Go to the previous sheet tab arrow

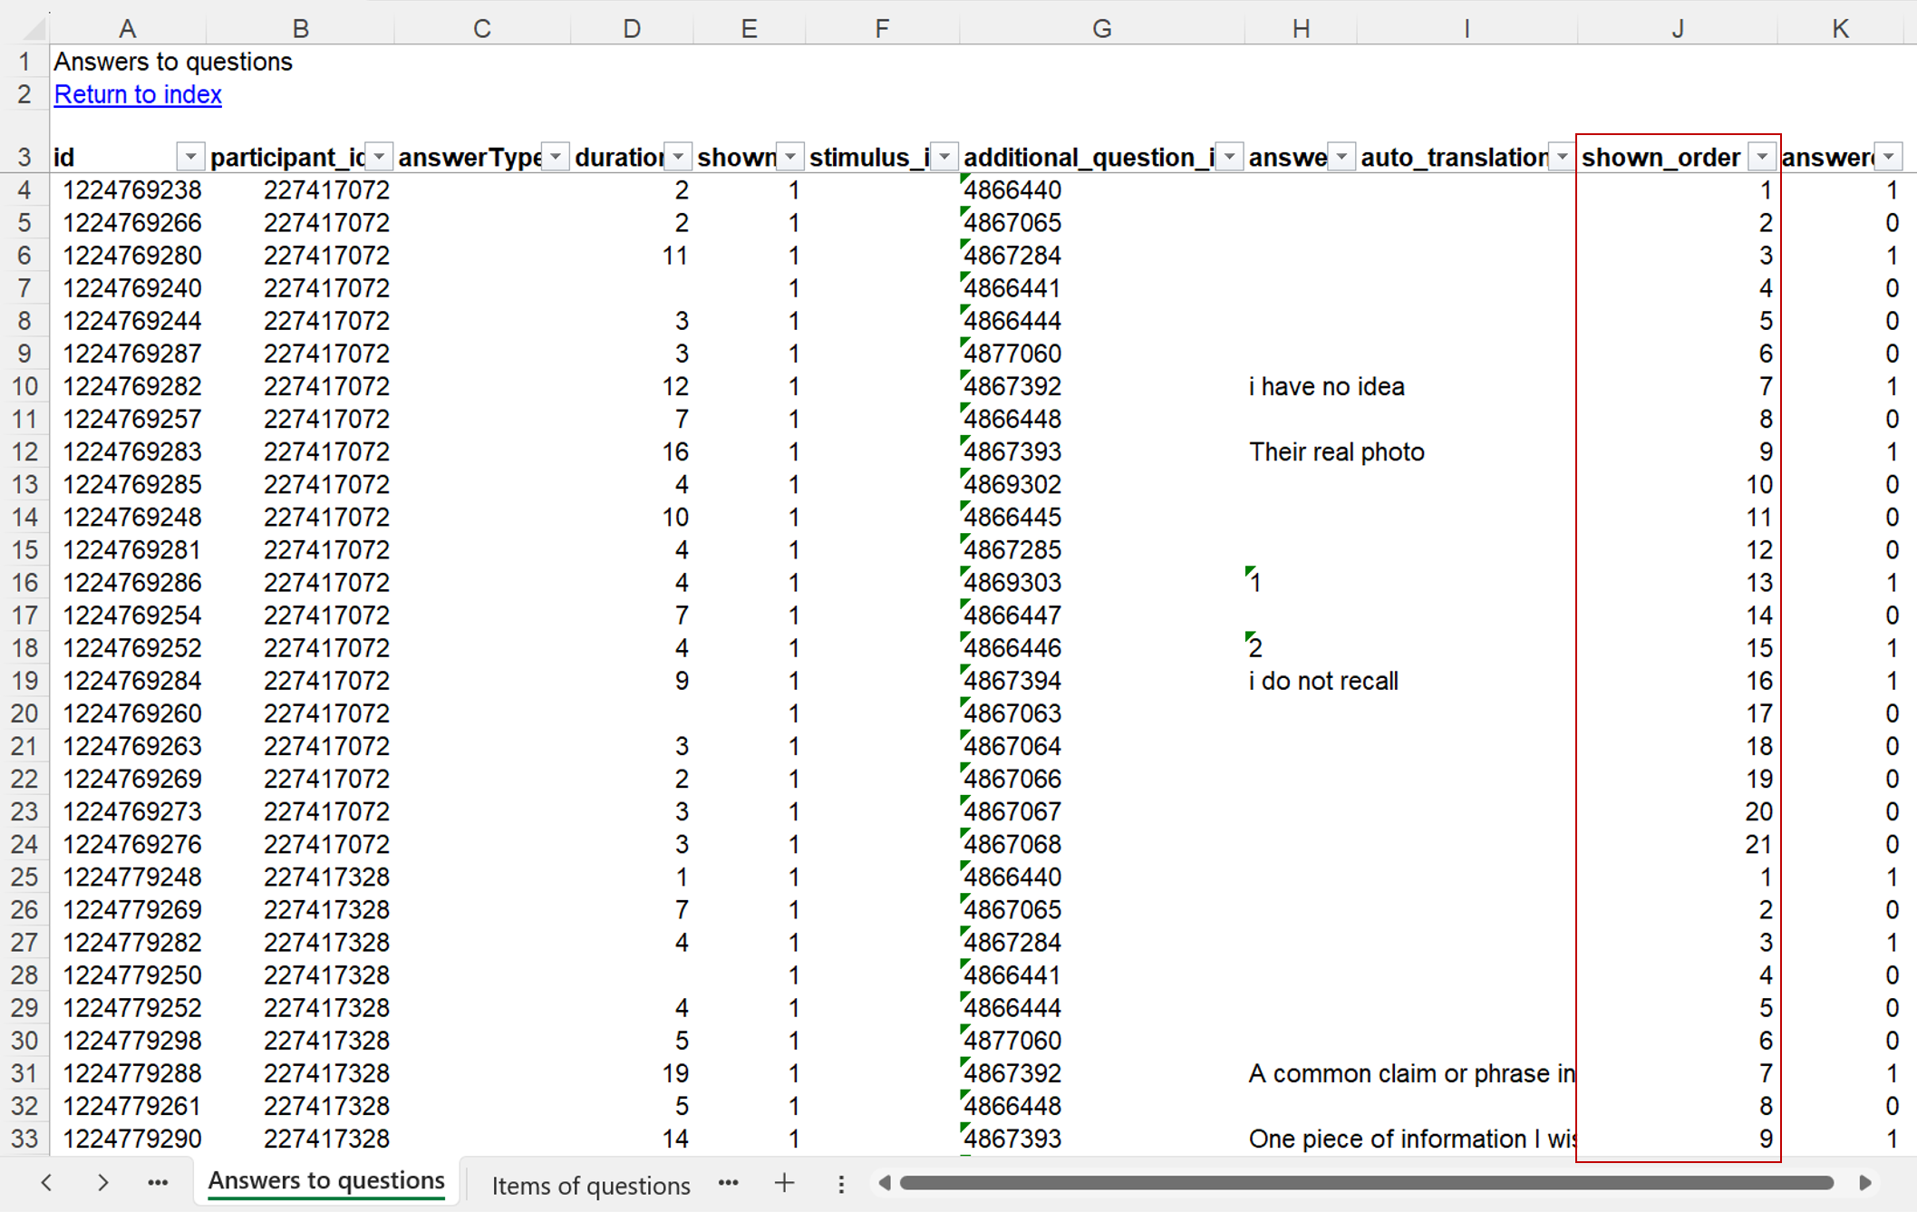(46, 1183)
